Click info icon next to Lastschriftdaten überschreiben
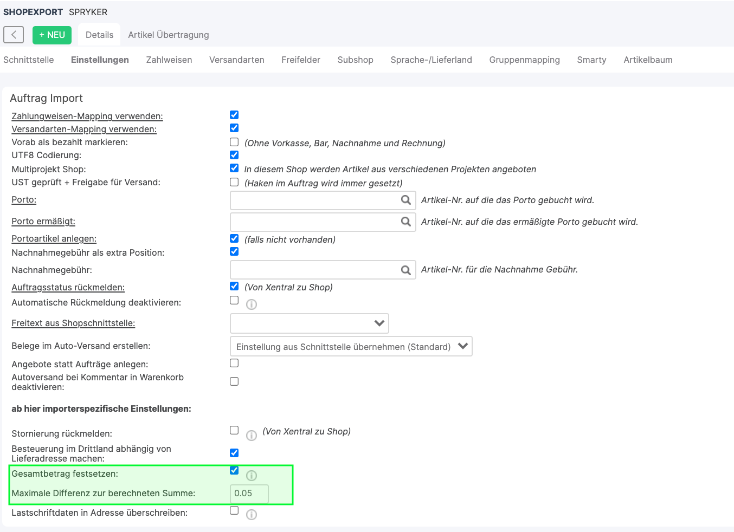This screenshot has height=532, width=734. 252,515
